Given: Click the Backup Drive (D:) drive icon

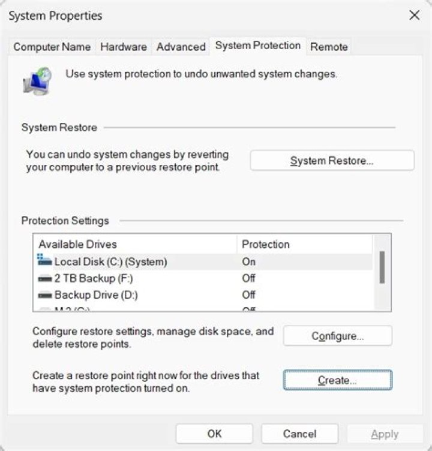Looking at the screenshot, I should click(x=45, y=295).
